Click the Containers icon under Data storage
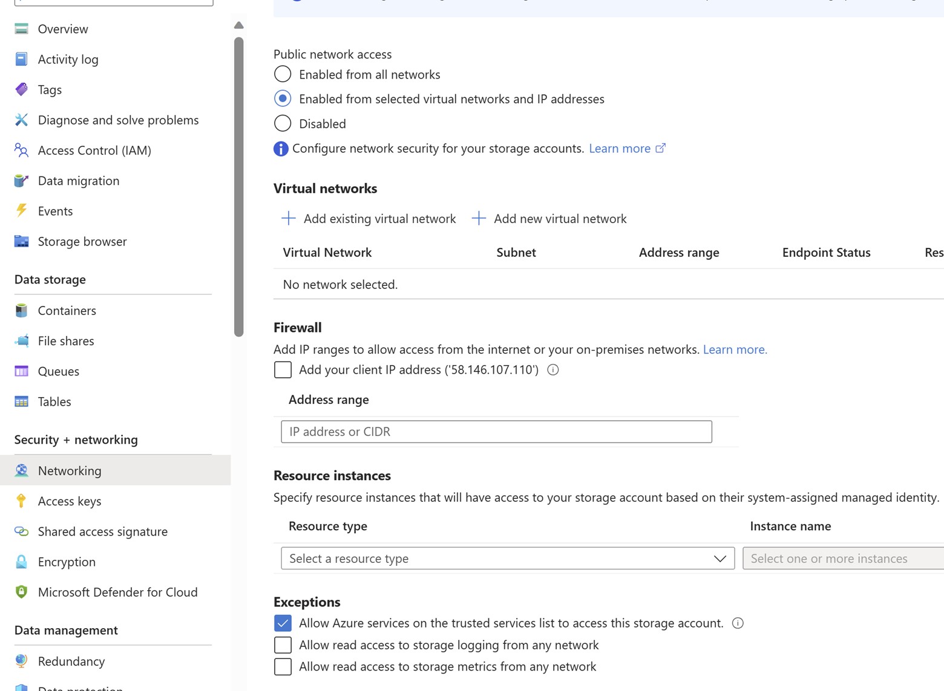944x691 pixels. pyautogui.click(x=22, y=310)
